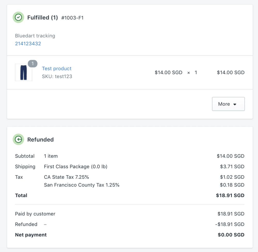The height and width of the screenshot is (252, 258).
Task: Click the green Fulfilled checkmark icon
Action: click(x=18, y=18)
